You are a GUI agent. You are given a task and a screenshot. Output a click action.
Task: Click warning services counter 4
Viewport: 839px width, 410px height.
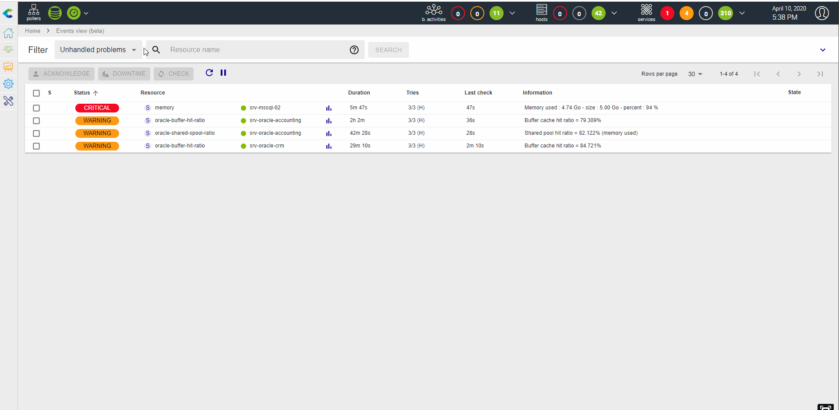[687, 13]
